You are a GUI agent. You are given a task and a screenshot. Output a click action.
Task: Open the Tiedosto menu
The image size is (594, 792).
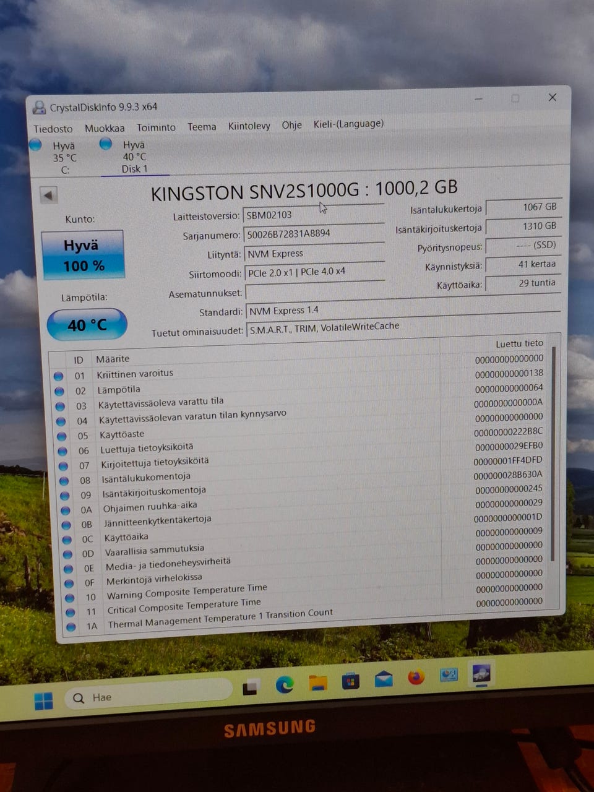pos(53,129)
